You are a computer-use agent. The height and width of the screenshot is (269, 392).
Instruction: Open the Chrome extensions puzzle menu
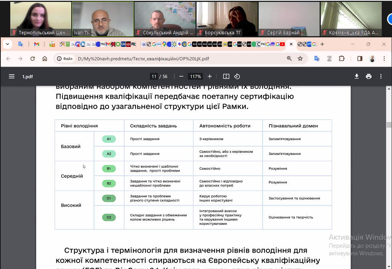(x=341, y=59)
